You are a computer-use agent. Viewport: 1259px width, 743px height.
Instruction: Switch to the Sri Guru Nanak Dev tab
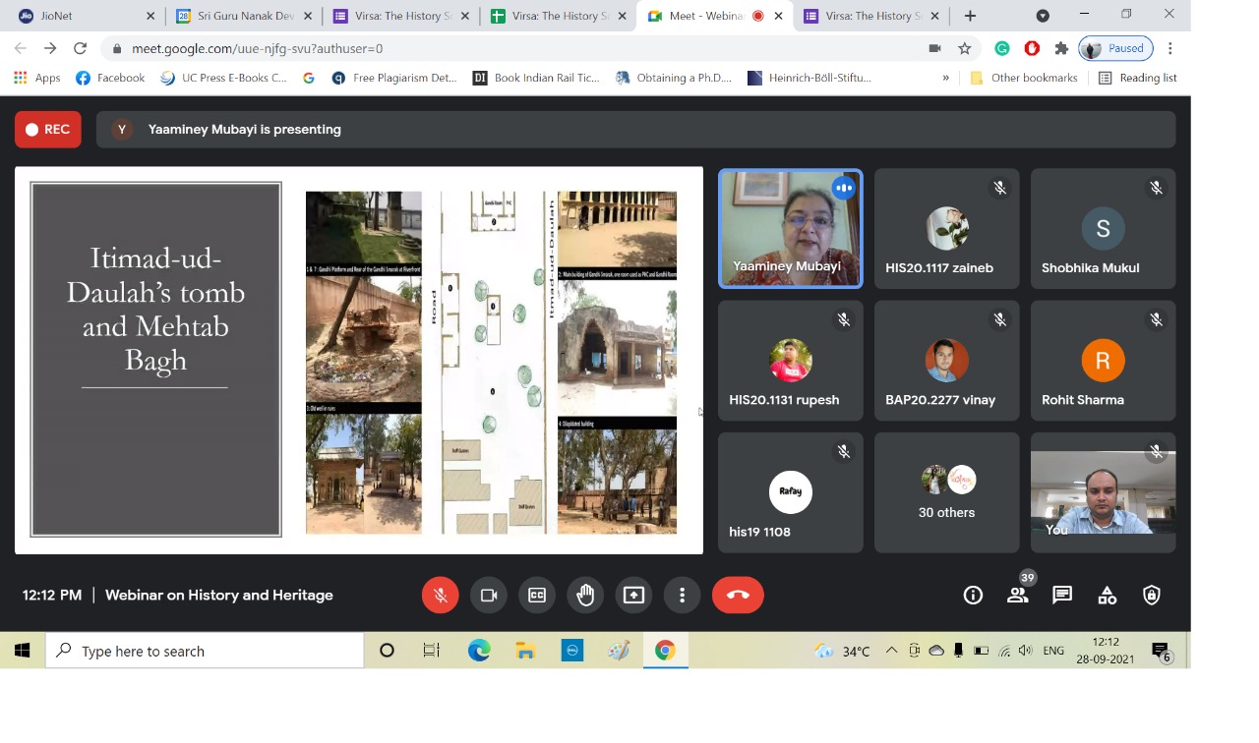pos(243,16)
